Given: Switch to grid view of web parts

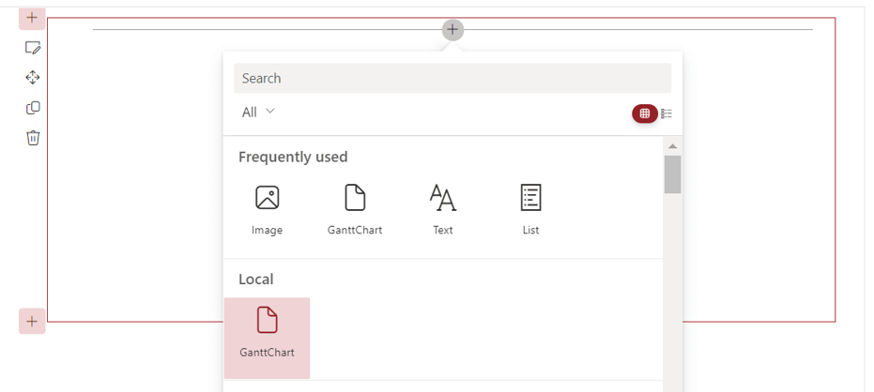Looking at the screenshot, I should point(644,113).
